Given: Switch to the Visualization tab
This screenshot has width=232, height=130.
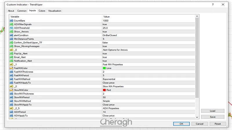Looking at the screenshot, I should [x=55, y=11].
